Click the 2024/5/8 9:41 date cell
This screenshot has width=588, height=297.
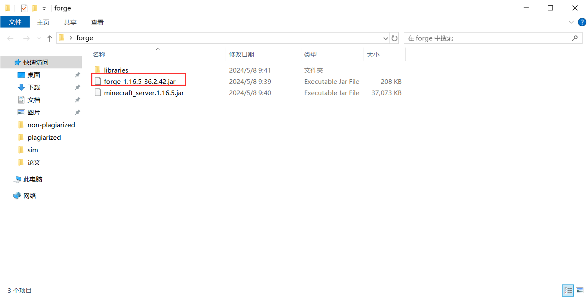(250, 70)
